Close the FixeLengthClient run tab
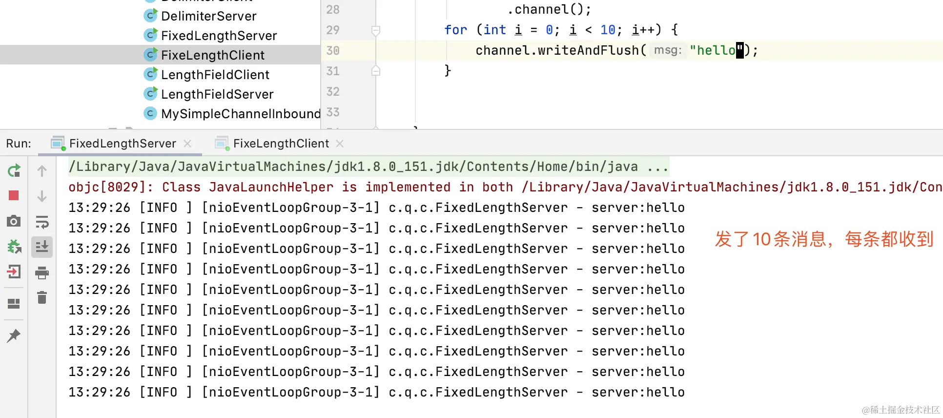Screen dimensions: 943x418 tap(340, 144)
